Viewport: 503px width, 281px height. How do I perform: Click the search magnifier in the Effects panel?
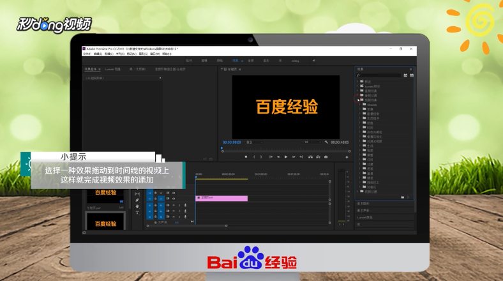click(x=358, y=75)
